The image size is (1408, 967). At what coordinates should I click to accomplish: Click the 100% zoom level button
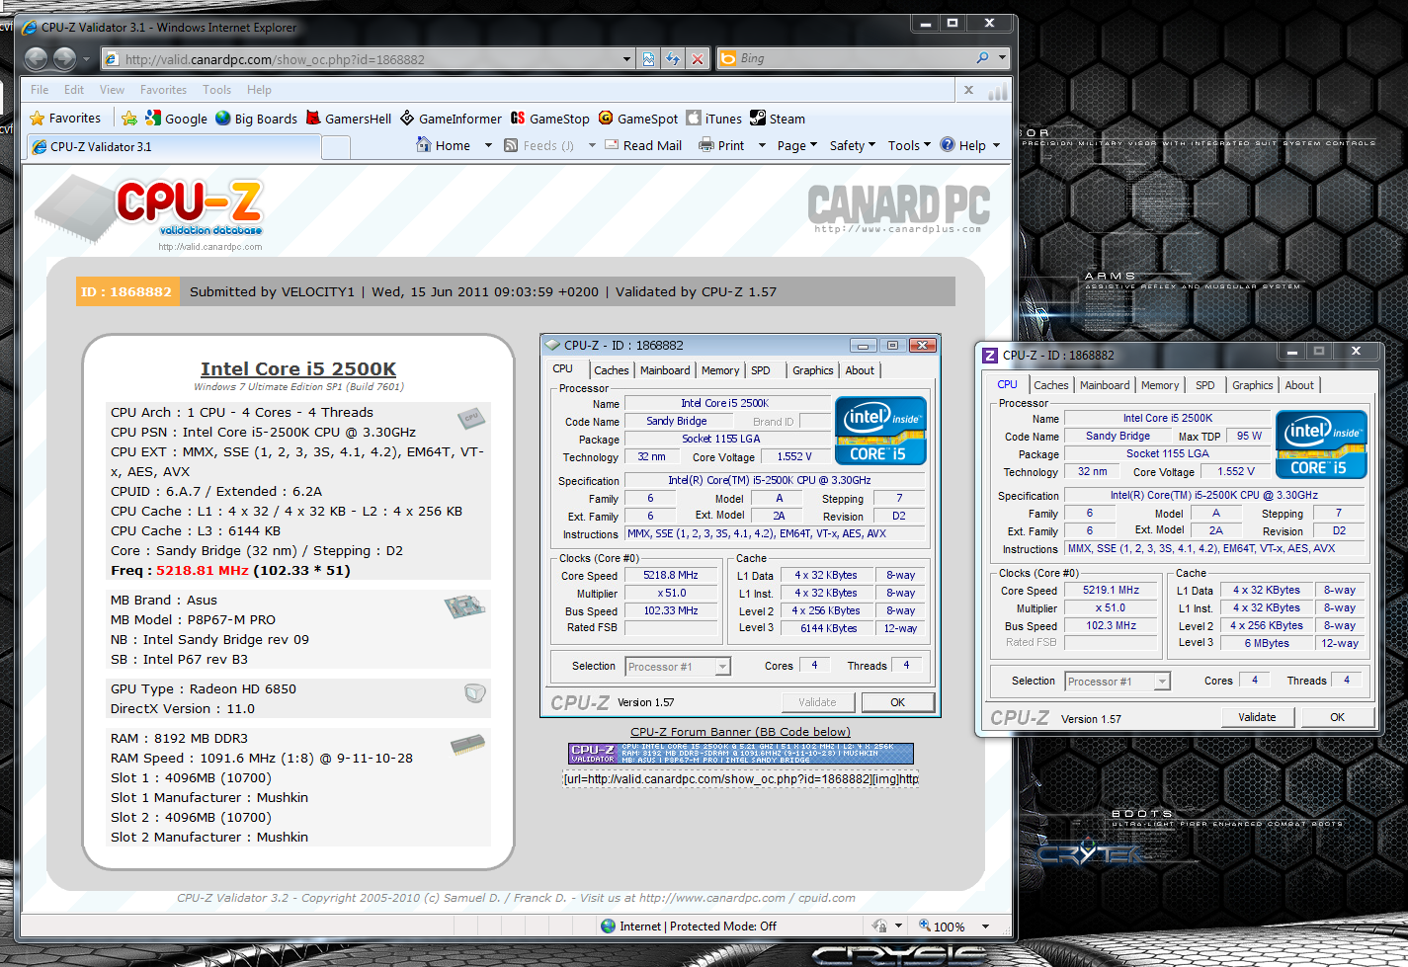(x=943, y=927)
